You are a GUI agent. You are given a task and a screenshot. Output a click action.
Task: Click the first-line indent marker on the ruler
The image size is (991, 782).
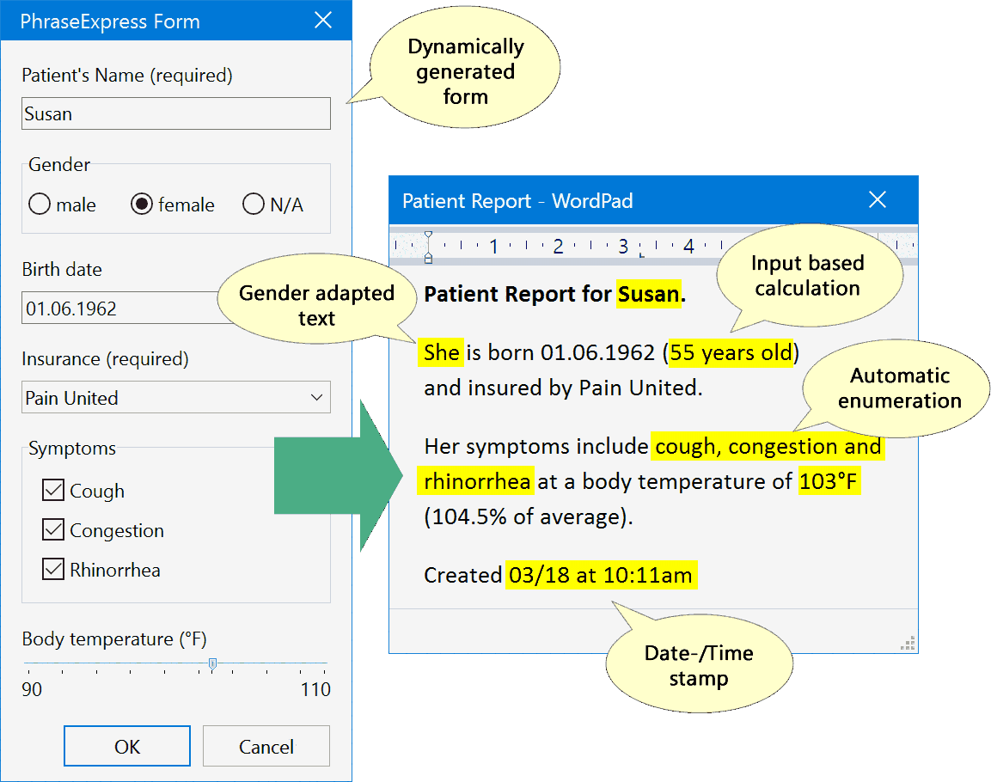(427, 233)
